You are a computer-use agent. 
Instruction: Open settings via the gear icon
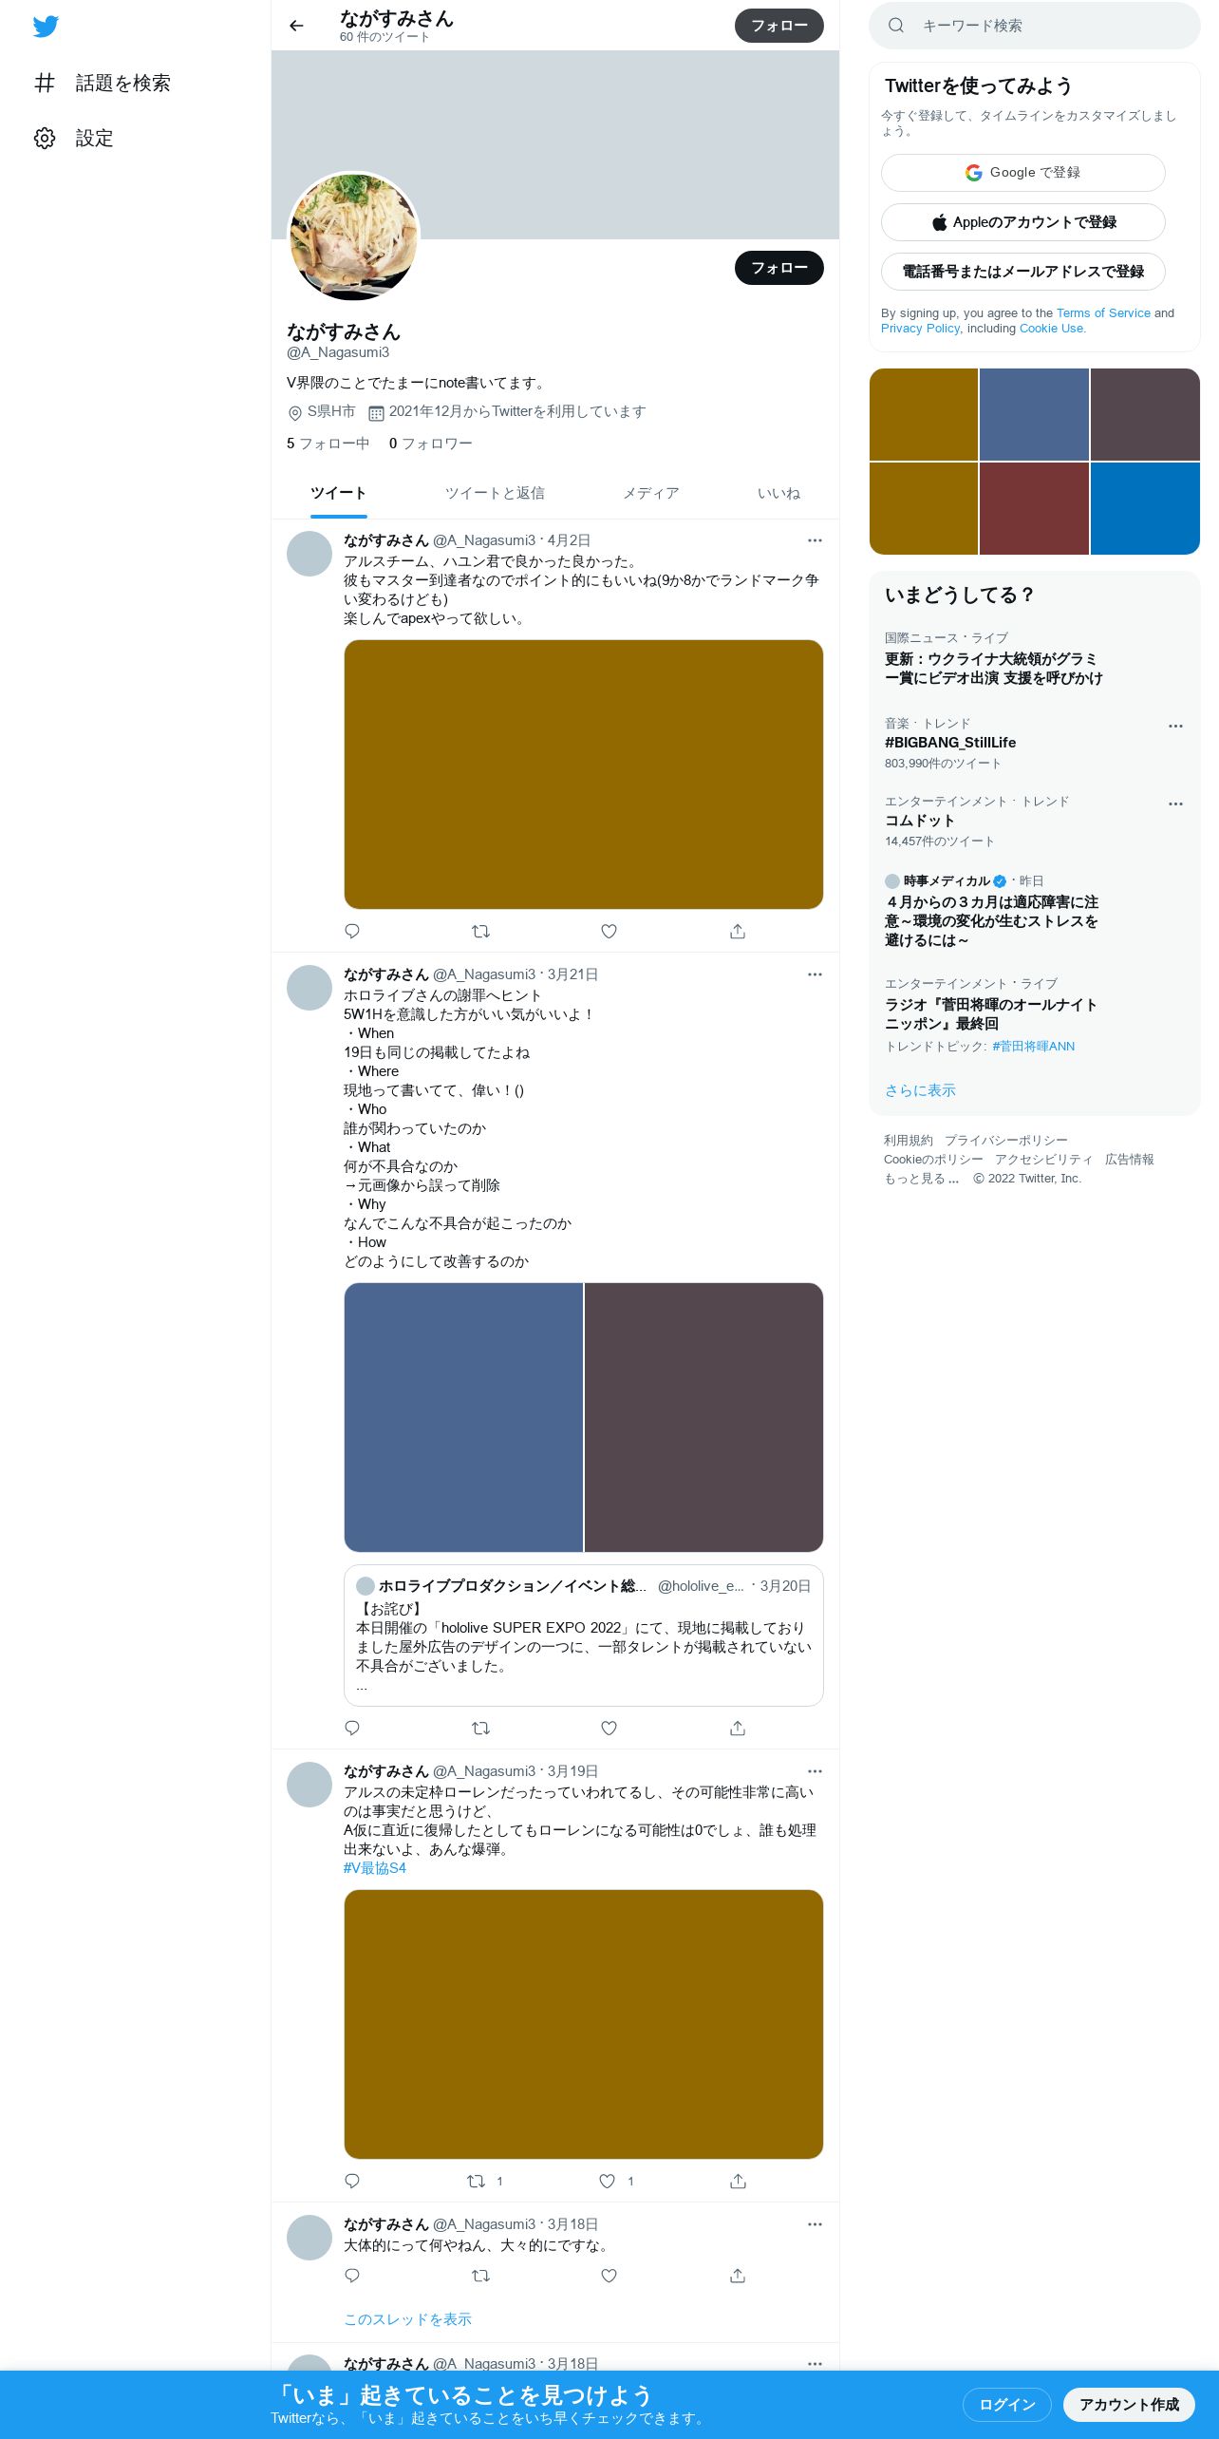point(45,138)
